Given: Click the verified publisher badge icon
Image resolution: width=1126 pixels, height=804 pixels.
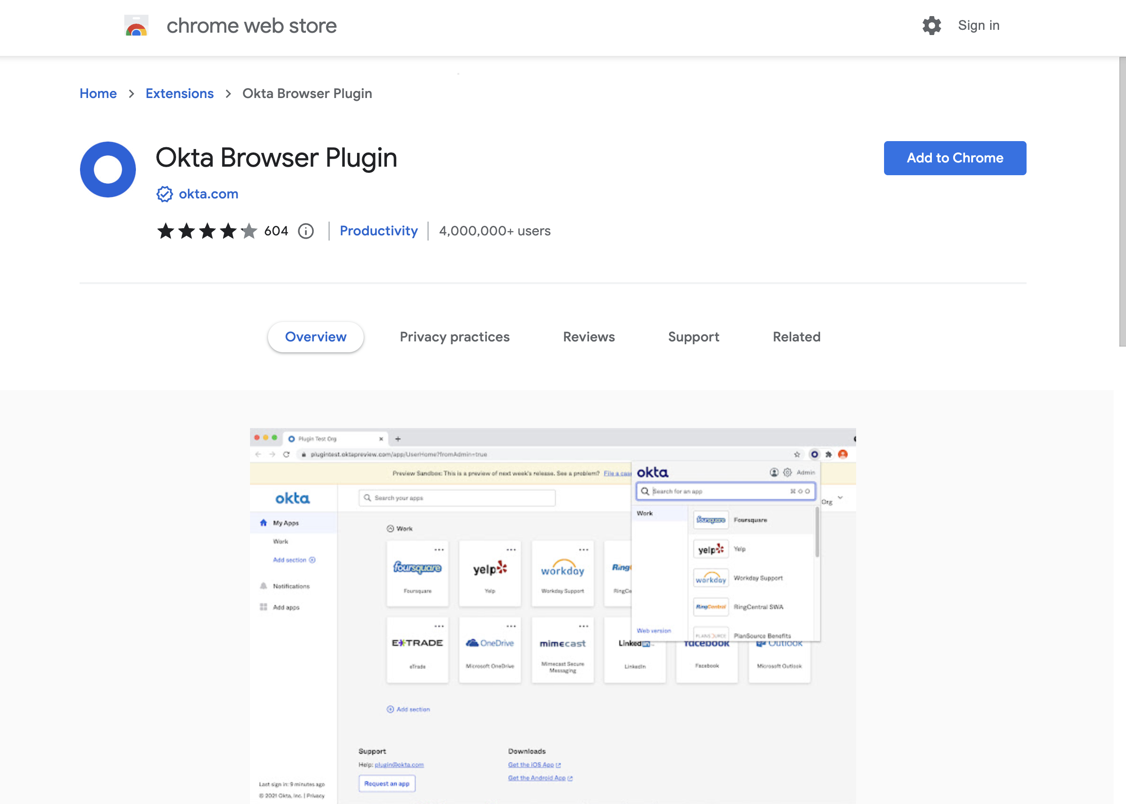Looking at the screenshot, I should click(164, 194).
